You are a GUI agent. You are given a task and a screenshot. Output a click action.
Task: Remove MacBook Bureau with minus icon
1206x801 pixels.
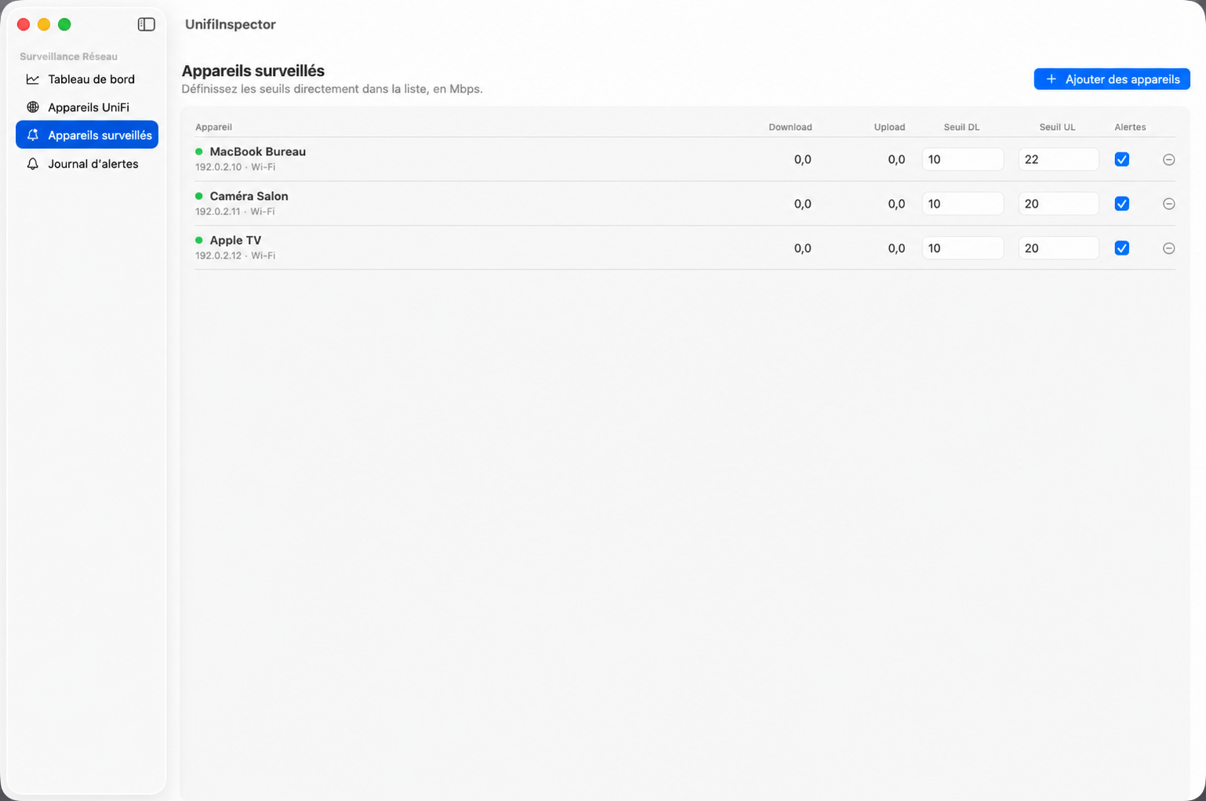click(1168, 159)
